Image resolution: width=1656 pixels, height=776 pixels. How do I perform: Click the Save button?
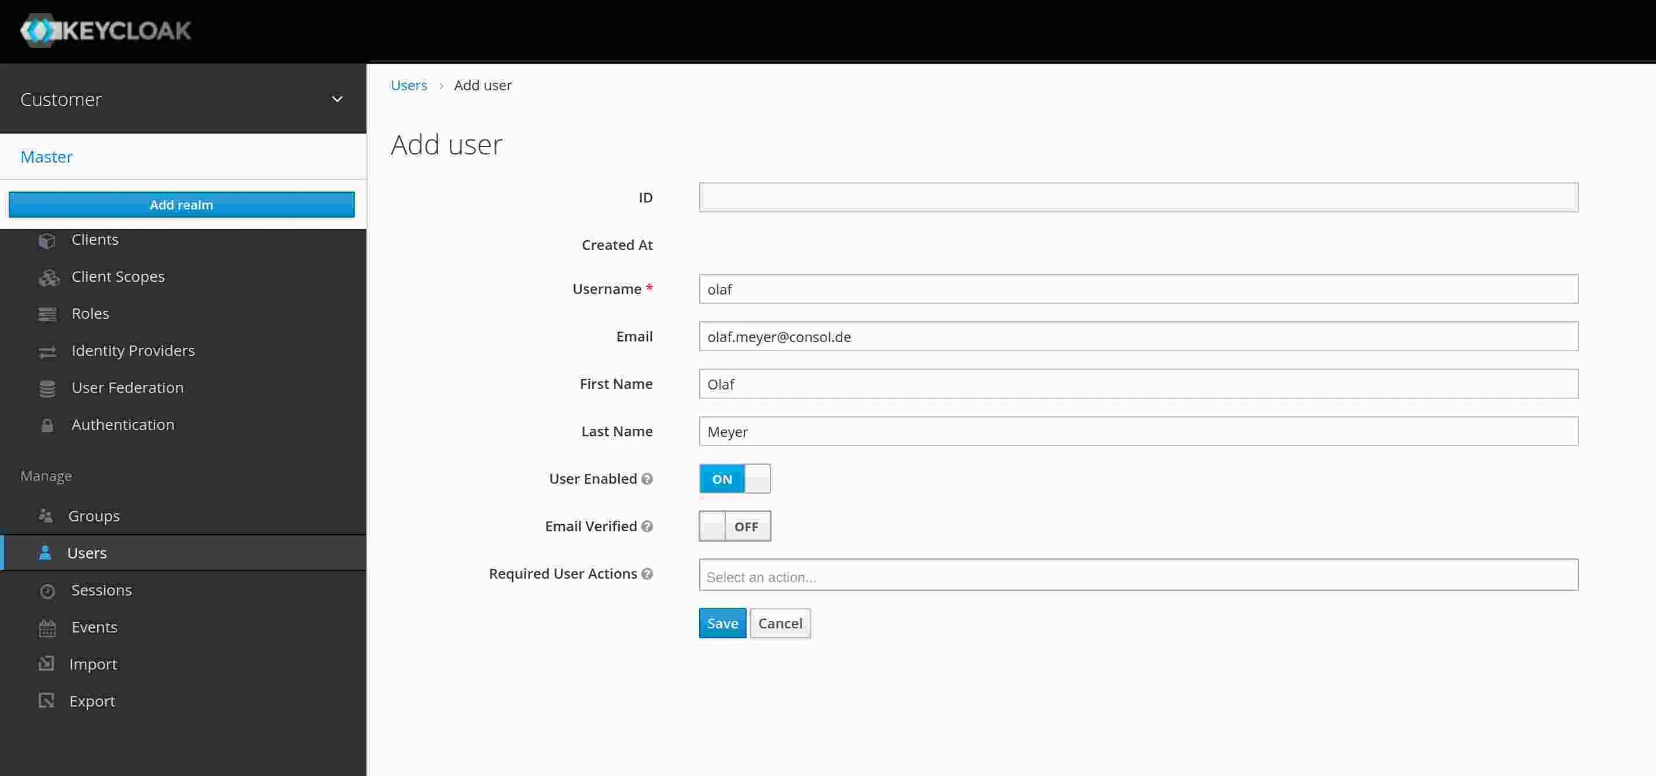click(722, 623)
